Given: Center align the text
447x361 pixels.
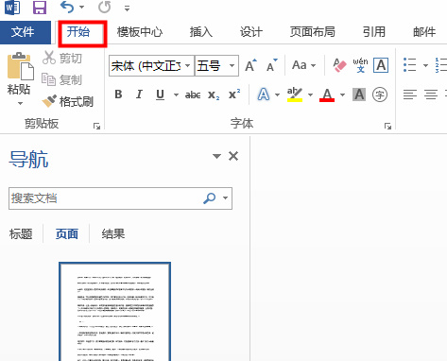Looking at the screenshot, I should 431,95.
